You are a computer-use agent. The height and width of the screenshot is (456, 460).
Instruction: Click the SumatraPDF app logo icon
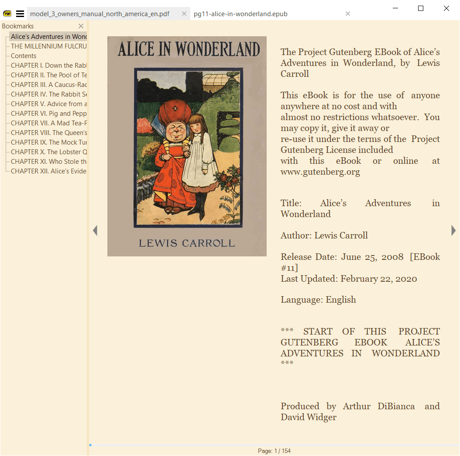tap(7, 14)
